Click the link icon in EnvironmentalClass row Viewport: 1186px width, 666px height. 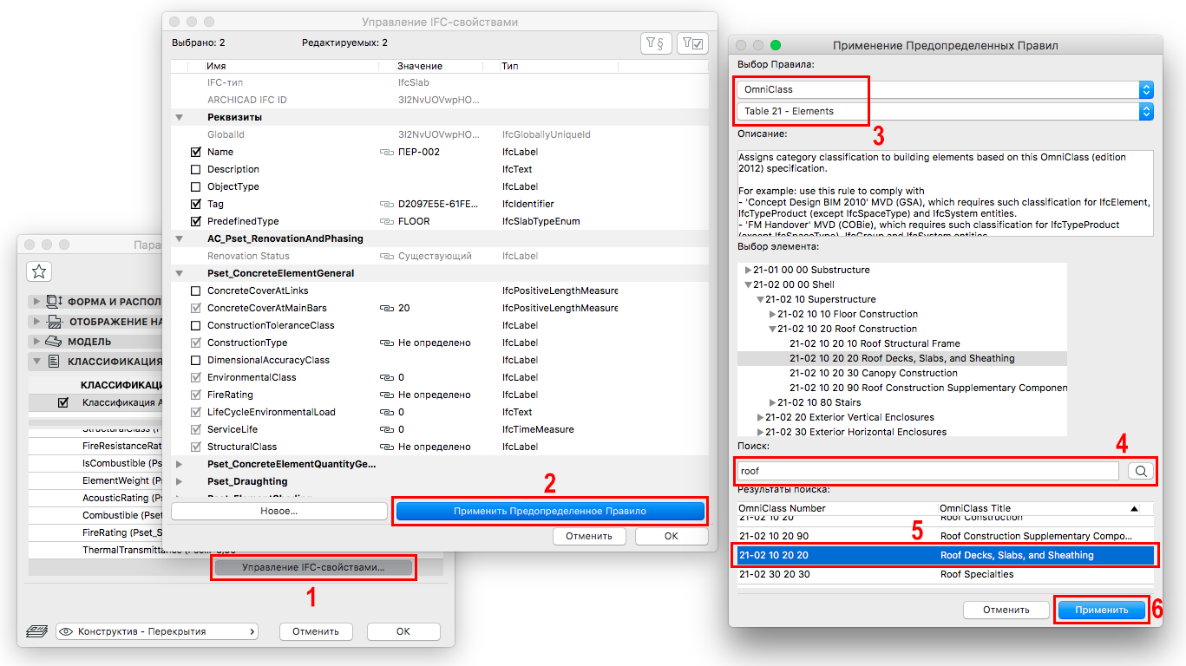tap(387, 377)
